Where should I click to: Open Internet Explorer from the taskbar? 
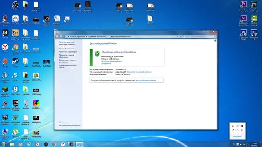29,144
